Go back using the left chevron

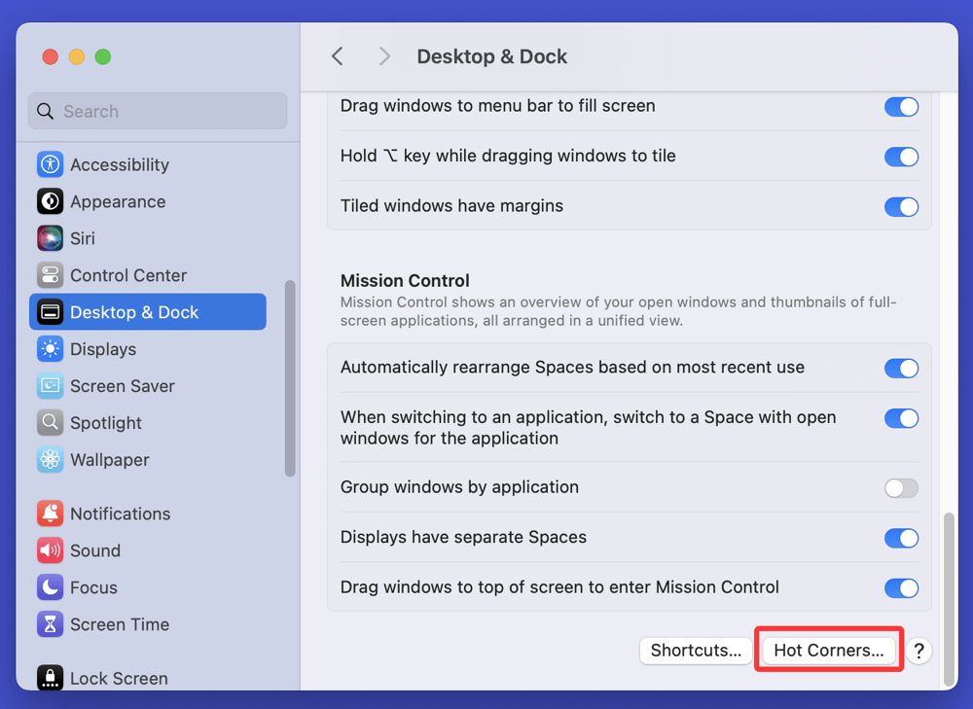(x=338, y=56)
